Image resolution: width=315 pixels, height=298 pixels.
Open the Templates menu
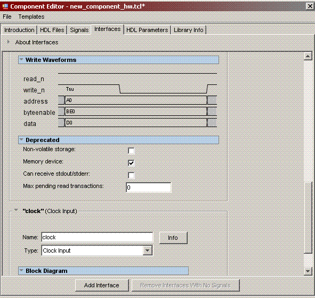click(31, 17)
